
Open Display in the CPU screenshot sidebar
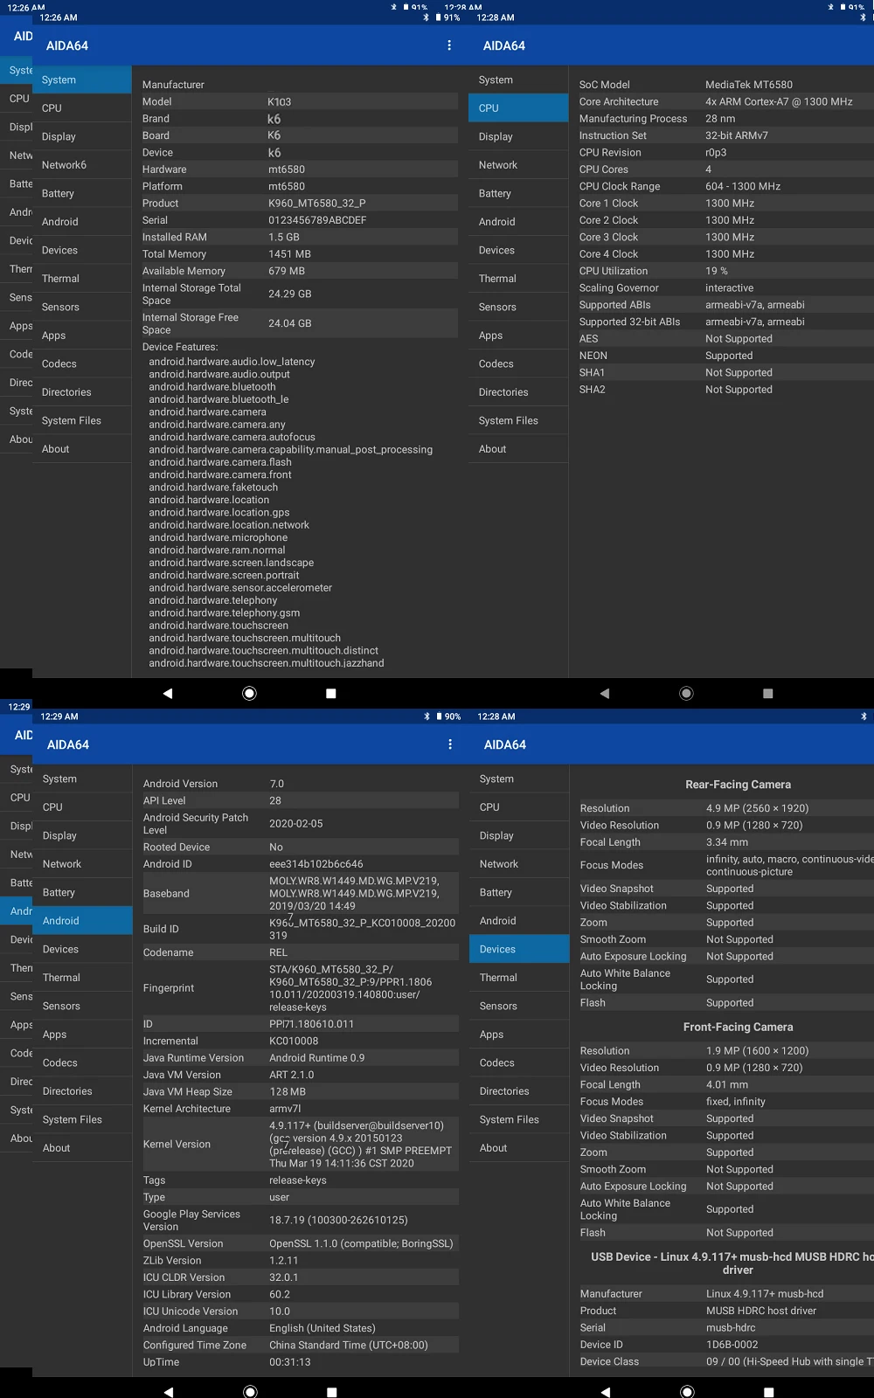click(519, 136)
